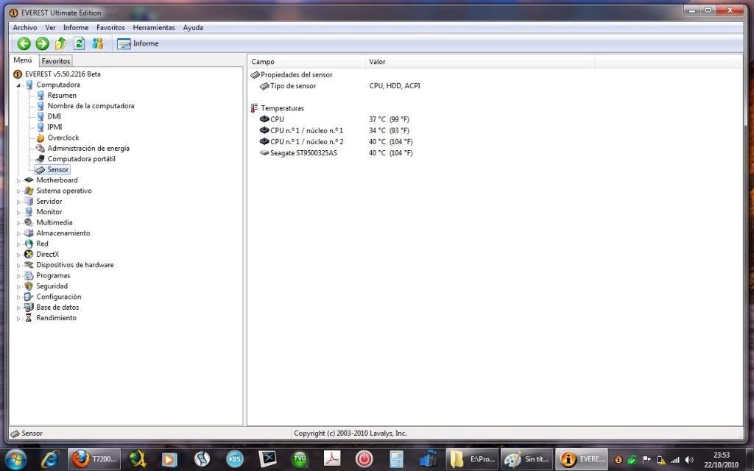Viewport: 754px width, 471px height.
Task: Open the Informe menu in menu bar
Action: click(x=76, y=28)
